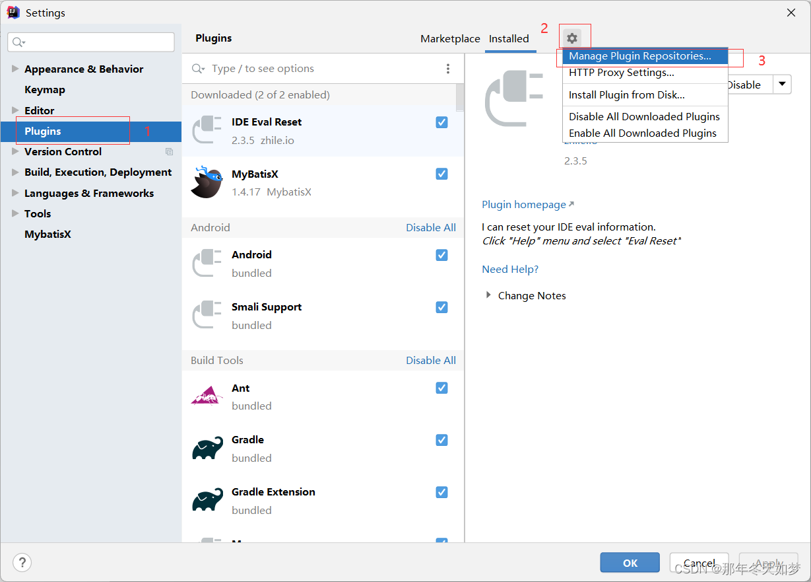Click the Gradle Extension plugin icon
Screen dimensions: 811x582
coord(207,501)
